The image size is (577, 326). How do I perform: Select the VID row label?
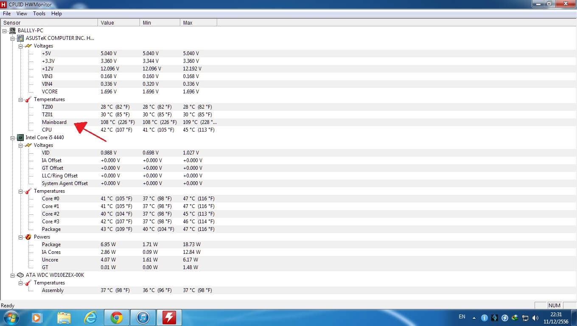click(46, 153)
